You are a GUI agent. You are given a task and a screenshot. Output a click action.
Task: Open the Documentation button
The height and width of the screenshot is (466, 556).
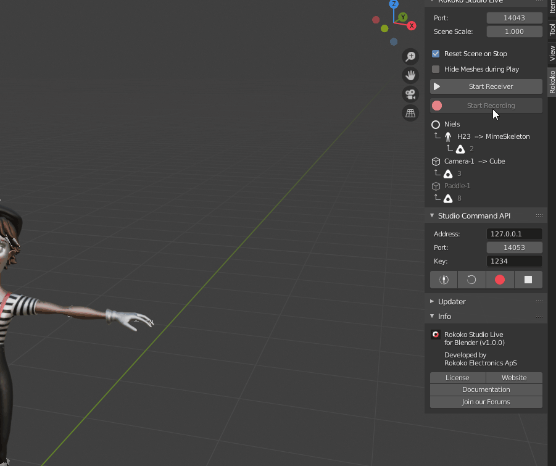point(486,389)
